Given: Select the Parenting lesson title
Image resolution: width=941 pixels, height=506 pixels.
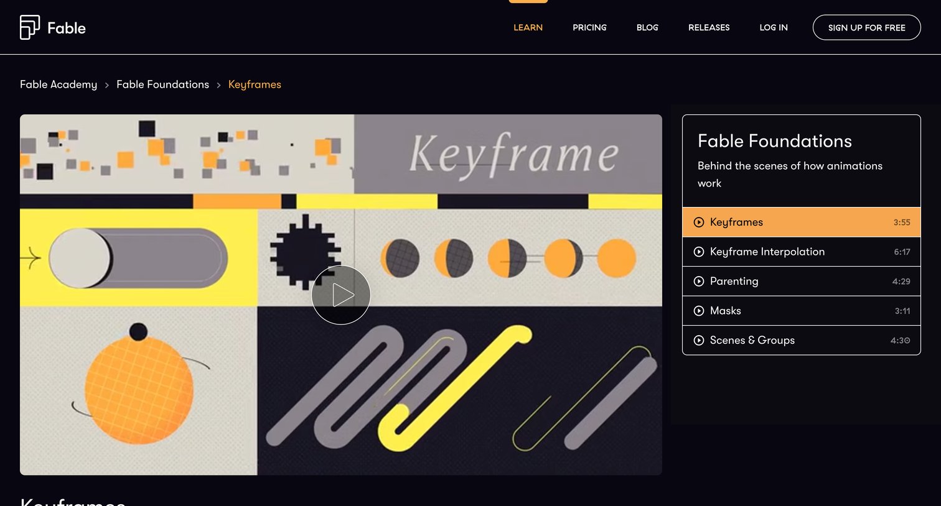Looking at the screenshot, I should (x=734, y=281).
